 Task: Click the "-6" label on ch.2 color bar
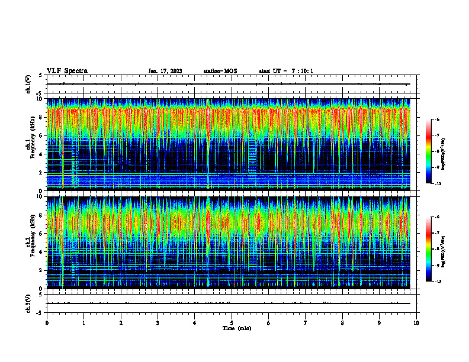click(x=438, y=217)
